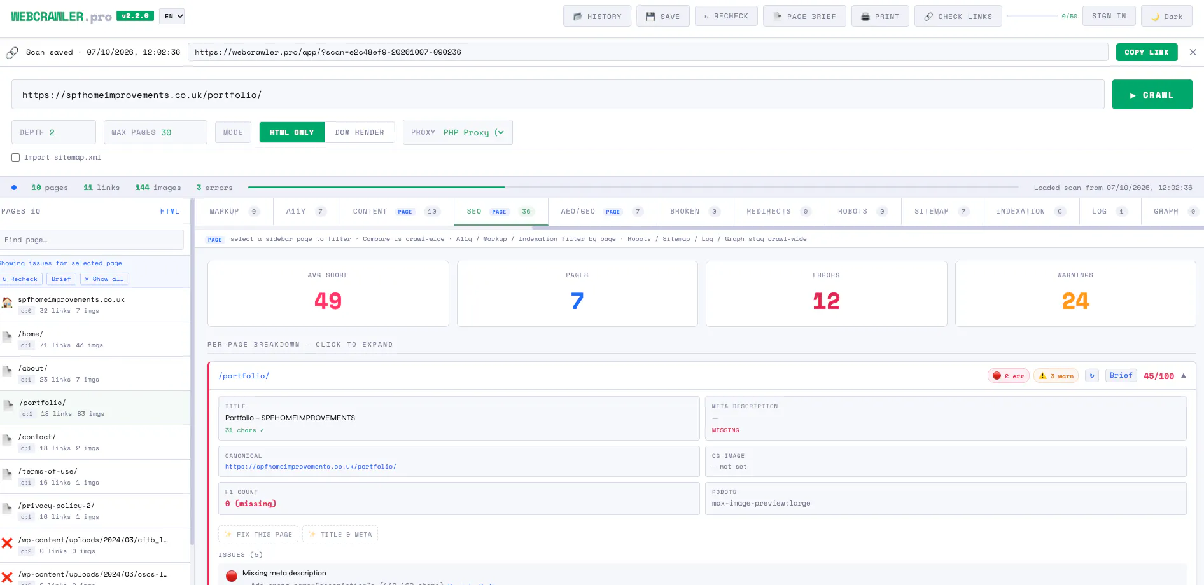This screenshot has width=1204, height=585.
Task: Open the AEO/GEO tab
Action: 602,212
